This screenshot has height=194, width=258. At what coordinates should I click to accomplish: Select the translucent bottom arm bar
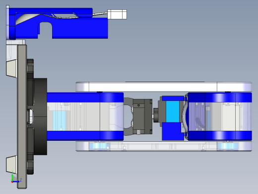[x=164, y=146]
